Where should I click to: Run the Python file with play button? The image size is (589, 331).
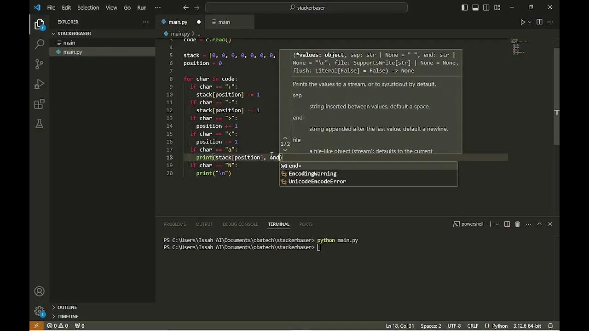523,22
